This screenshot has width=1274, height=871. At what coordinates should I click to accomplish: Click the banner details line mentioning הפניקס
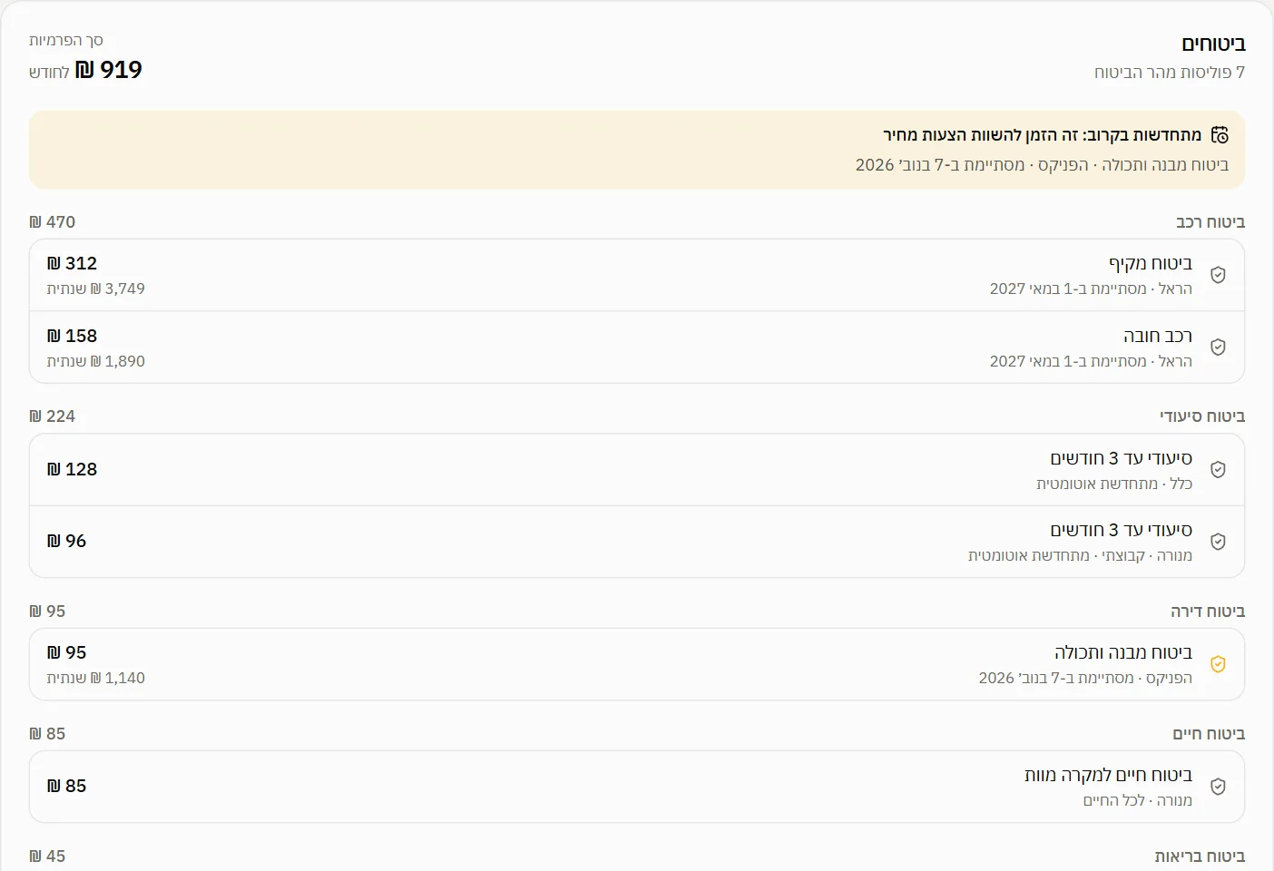click(1042, 164)
